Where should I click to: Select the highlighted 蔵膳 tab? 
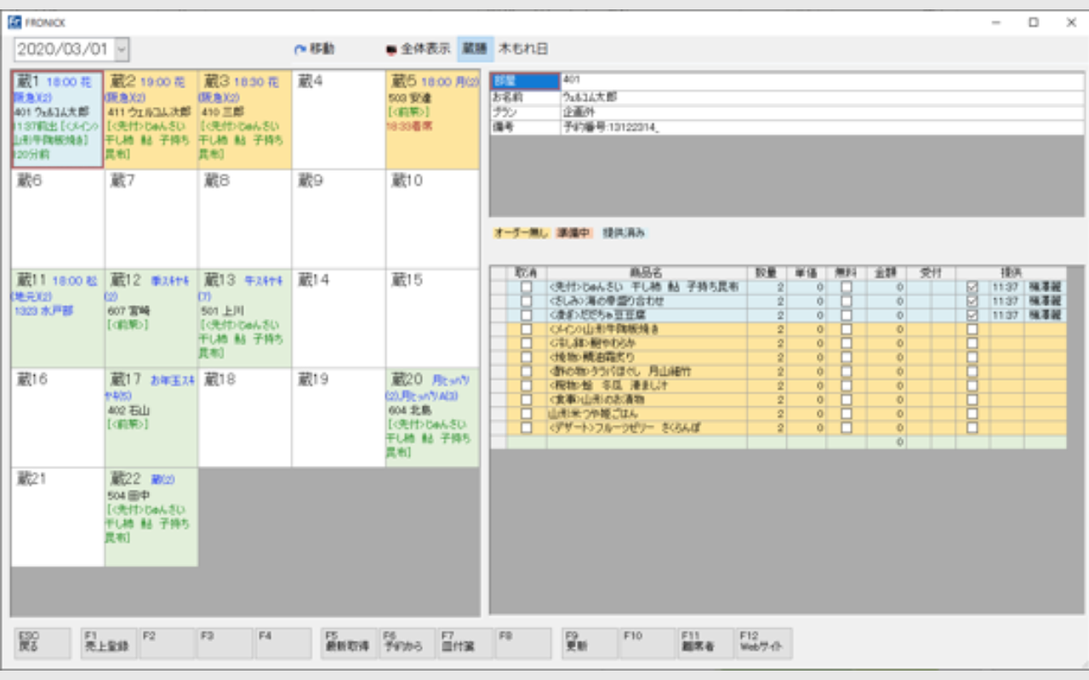[x=475, y=49]
